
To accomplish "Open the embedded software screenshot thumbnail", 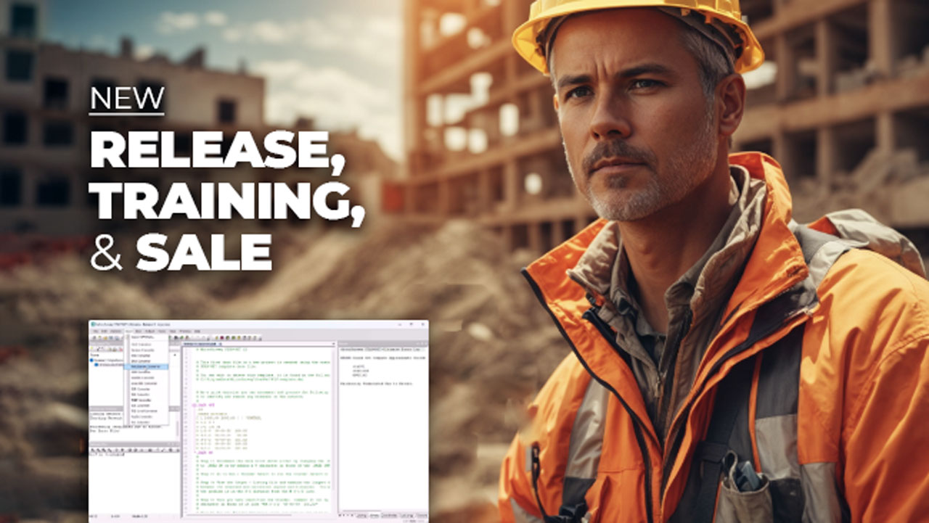I will [258, 421].
